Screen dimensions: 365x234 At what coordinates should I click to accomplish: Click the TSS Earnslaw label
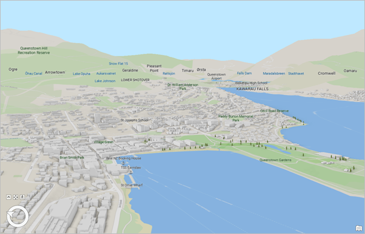131,167
